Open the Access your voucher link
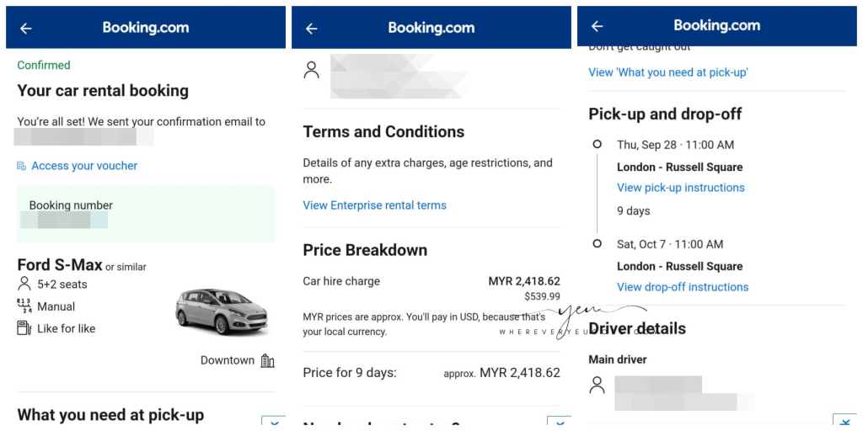 84,166
